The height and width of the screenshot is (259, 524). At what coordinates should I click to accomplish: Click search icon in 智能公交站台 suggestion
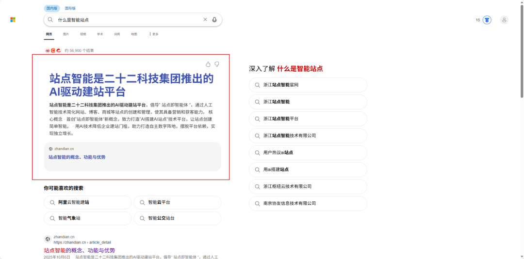coord(142,218)
